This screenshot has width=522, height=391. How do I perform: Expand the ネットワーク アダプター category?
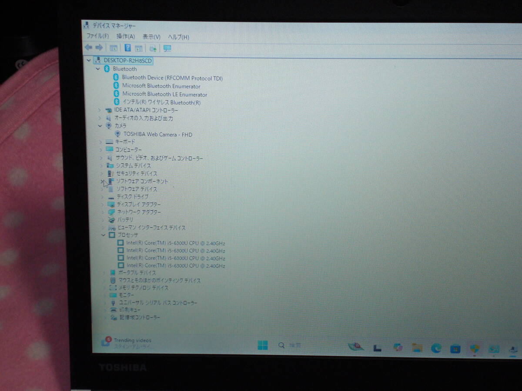tap(103, 212)
